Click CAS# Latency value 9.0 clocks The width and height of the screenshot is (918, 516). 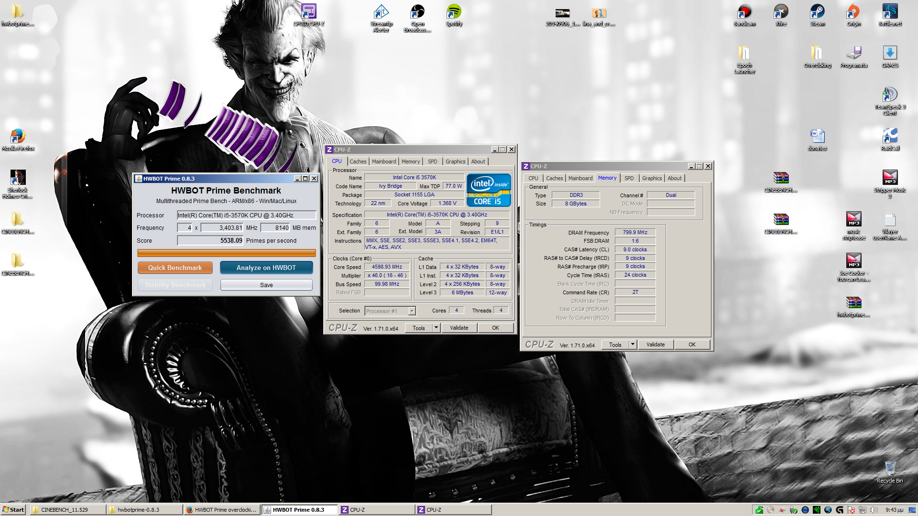(x=635, y=249)
